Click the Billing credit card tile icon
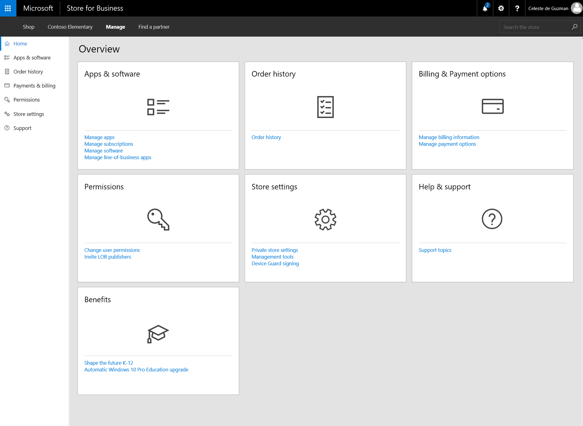Viewport: 583px width, 426px height. coord(492,106)
